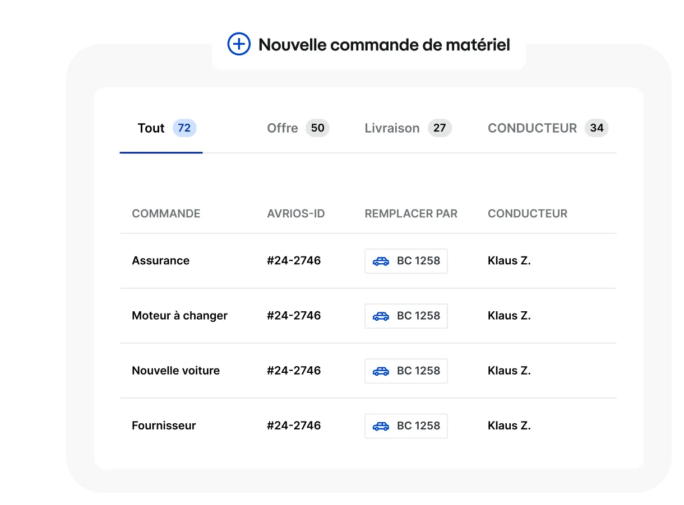
Task: Click the plus icon for new order
Action: [x=239, y=44]
